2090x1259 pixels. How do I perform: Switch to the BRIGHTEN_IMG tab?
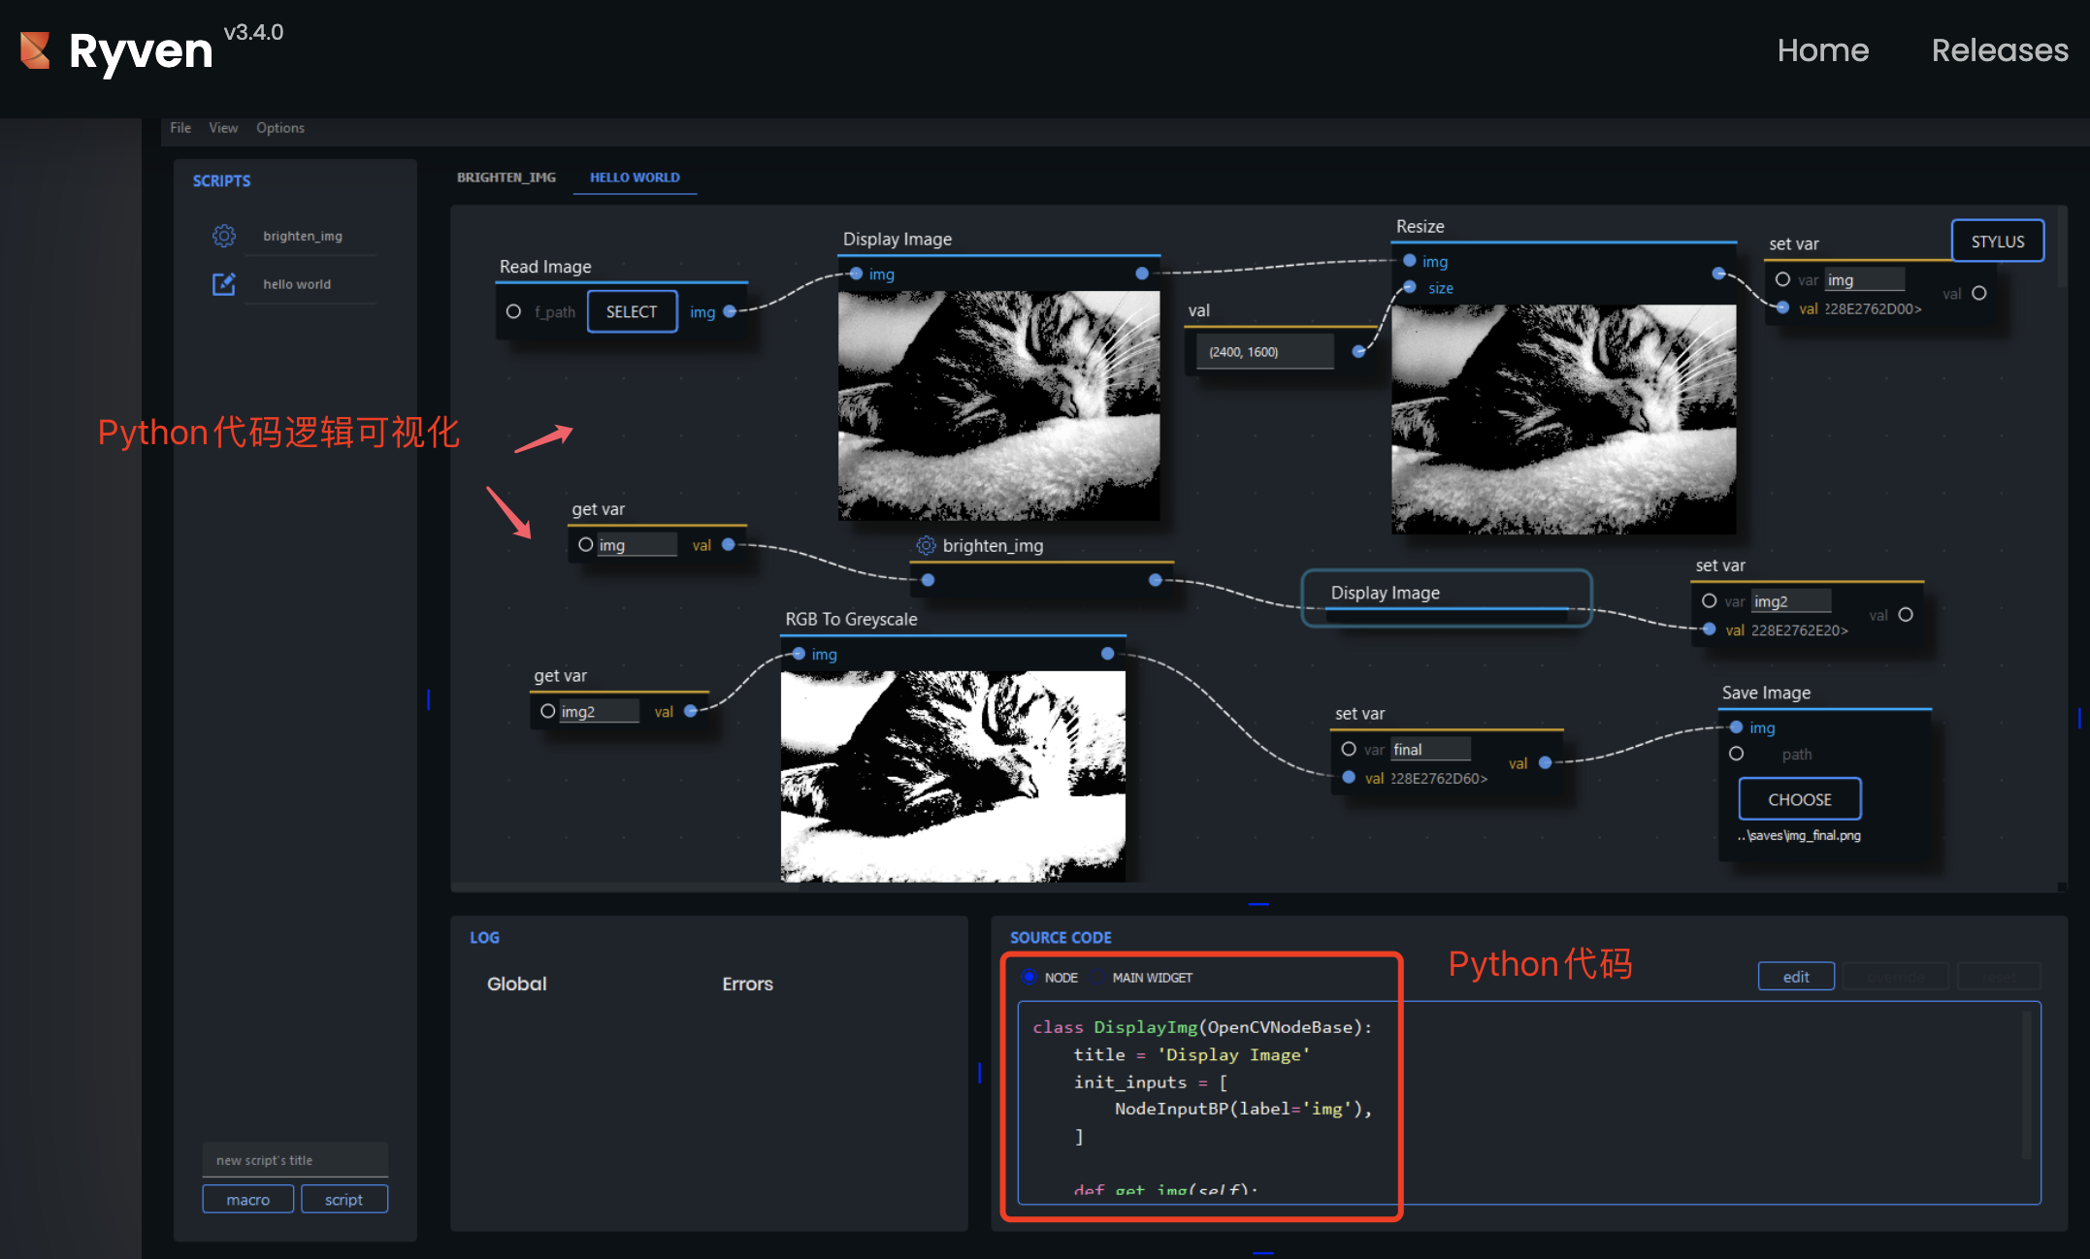506,178
